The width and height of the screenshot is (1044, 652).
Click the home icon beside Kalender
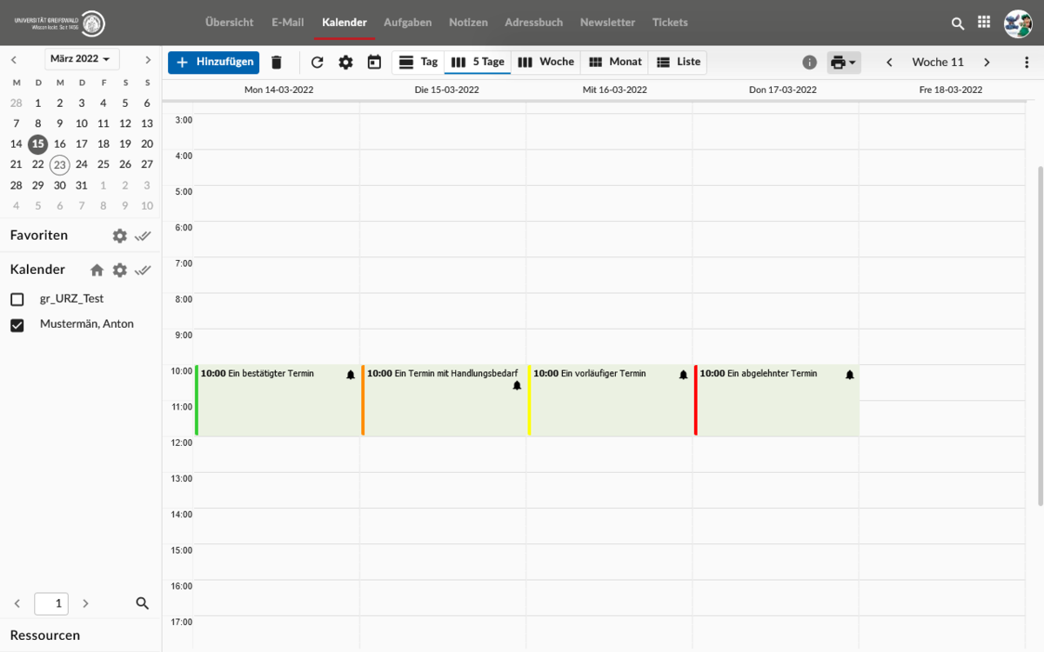pyautogui.click(x=97, y=270)
